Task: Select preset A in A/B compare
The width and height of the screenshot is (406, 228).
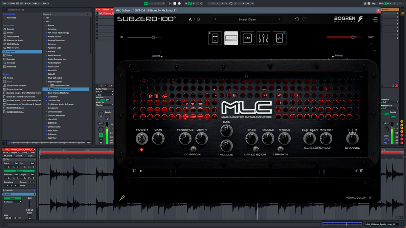Action: [190, 19]
